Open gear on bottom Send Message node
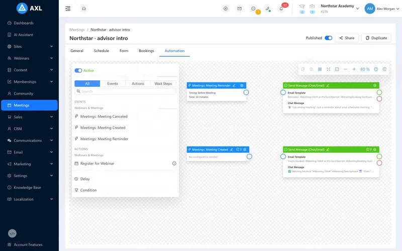Viewport: 402px width, 251px height. [x=374, y=150]
